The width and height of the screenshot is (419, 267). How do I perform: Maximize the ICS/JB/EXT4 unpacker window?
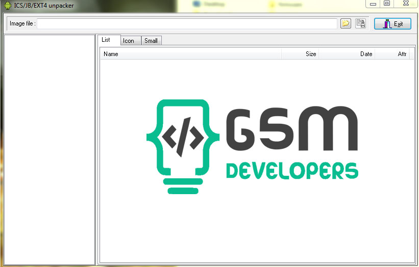click(387, 4)
